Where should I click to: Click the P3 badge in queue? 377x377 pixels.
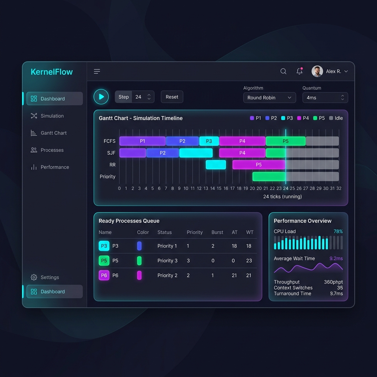point(104,246)
